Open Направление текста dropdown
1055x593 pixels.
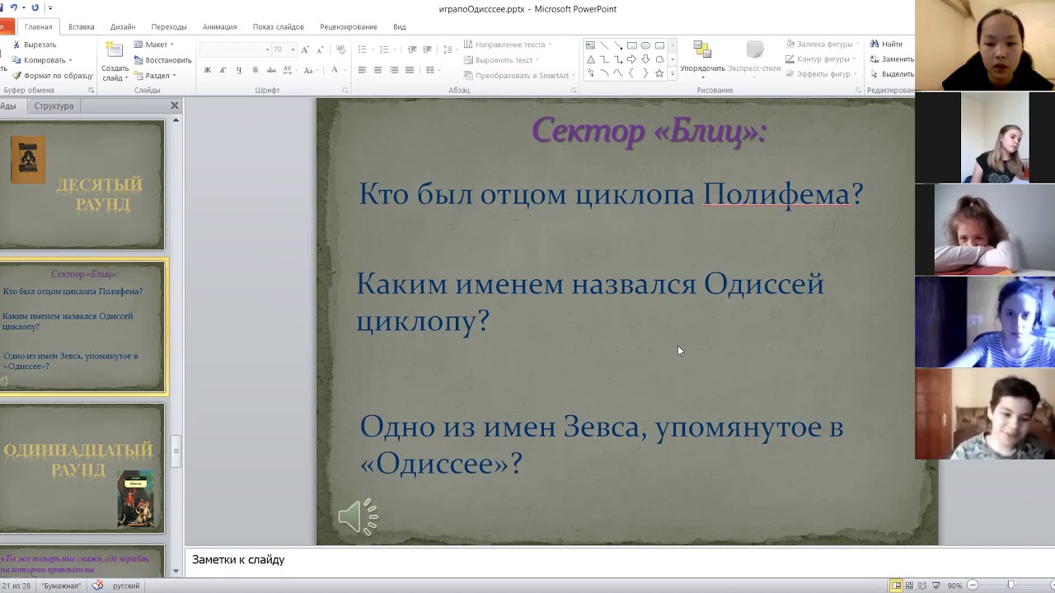[x=508, y=44]
